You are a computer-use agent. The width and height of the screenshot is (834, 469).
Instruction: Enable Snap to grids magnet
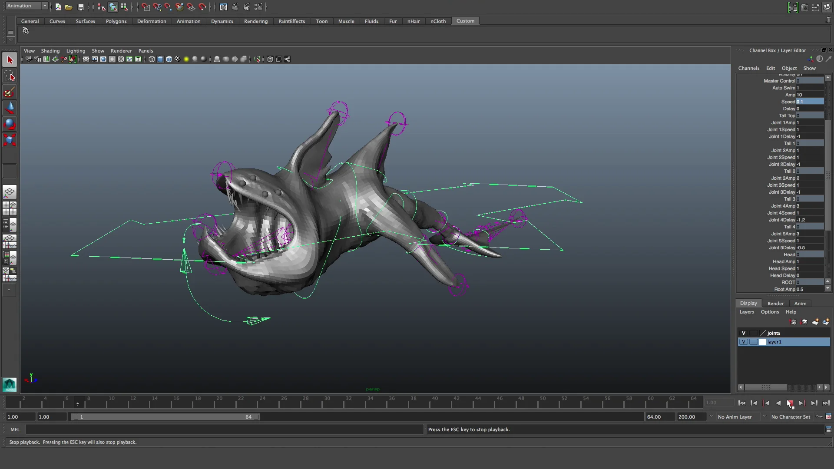click(x=146, y=7)
